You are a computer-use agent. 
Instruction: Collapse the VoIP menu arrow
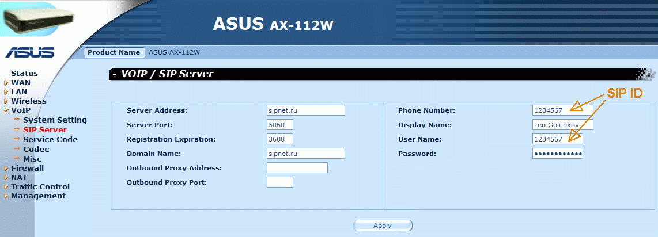(x=6, y=111)
